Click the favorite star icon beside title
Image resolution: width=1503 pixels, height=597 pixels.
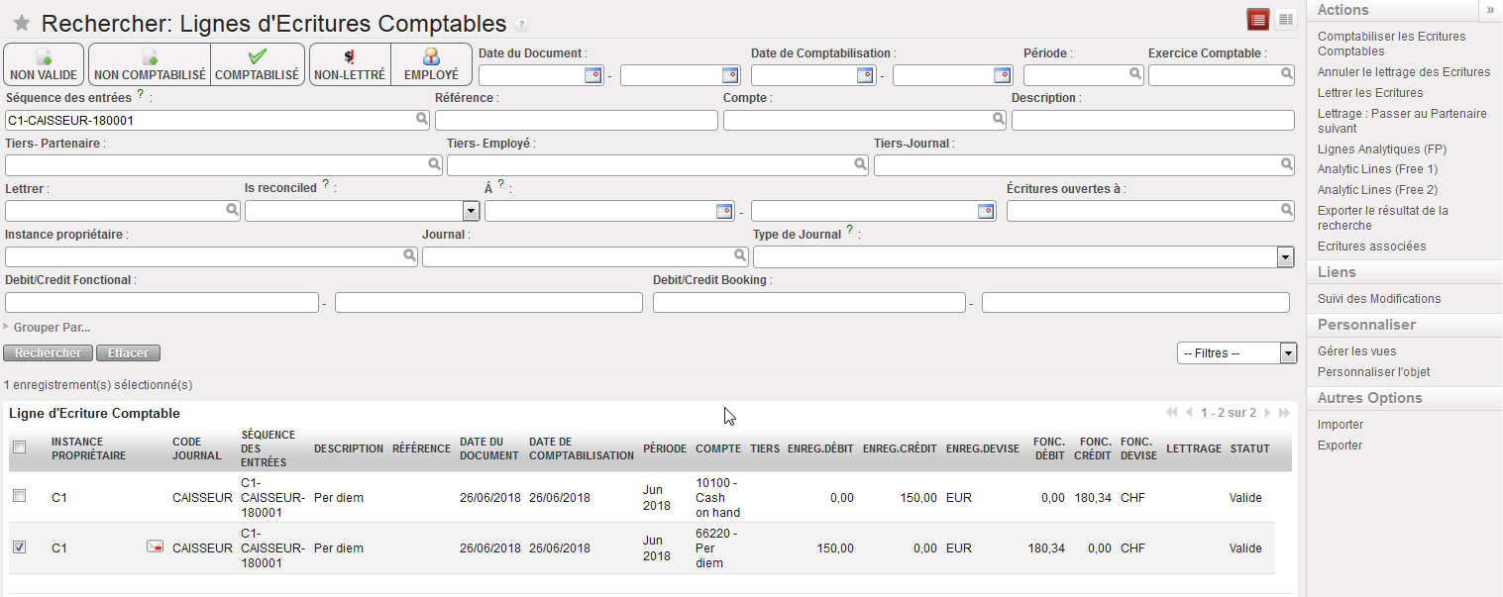[x=21, y=24]
